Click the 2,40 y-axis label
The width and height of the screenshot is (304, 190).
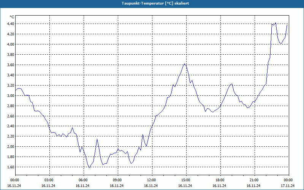pos(11,126)
